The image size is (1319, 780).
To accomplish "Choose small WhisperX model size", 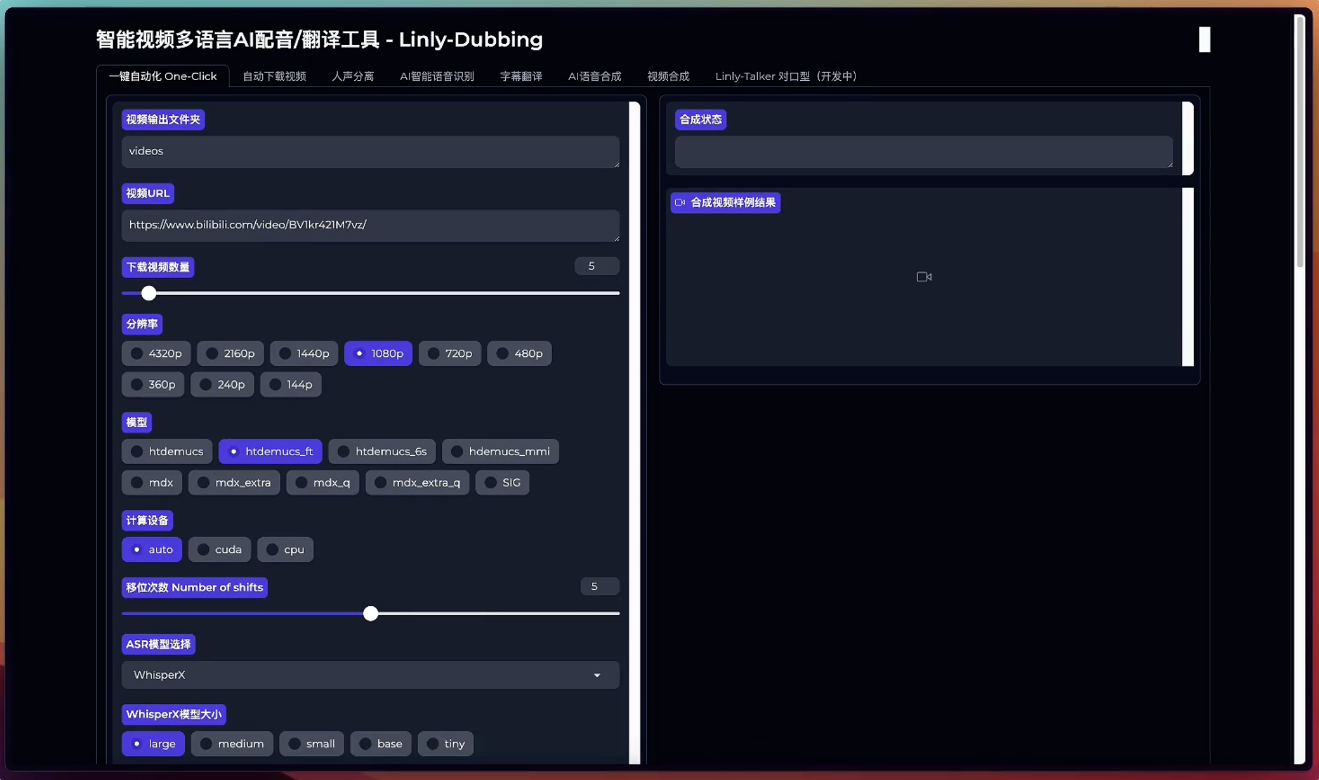I will 311,744.
